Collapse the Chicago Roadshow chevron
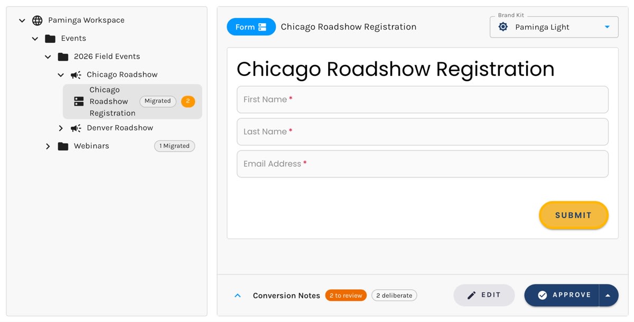Viewport: 634px width, 322px height. (x=61, y=75)
